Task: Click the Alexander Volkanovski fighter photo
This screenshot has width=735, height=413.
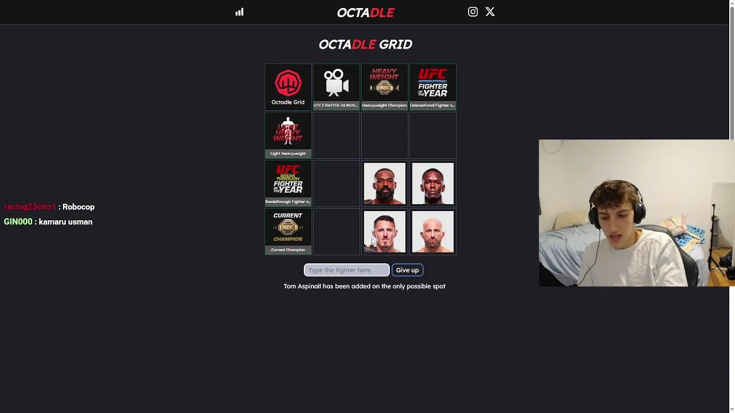Action: click(x=433, y=232)
